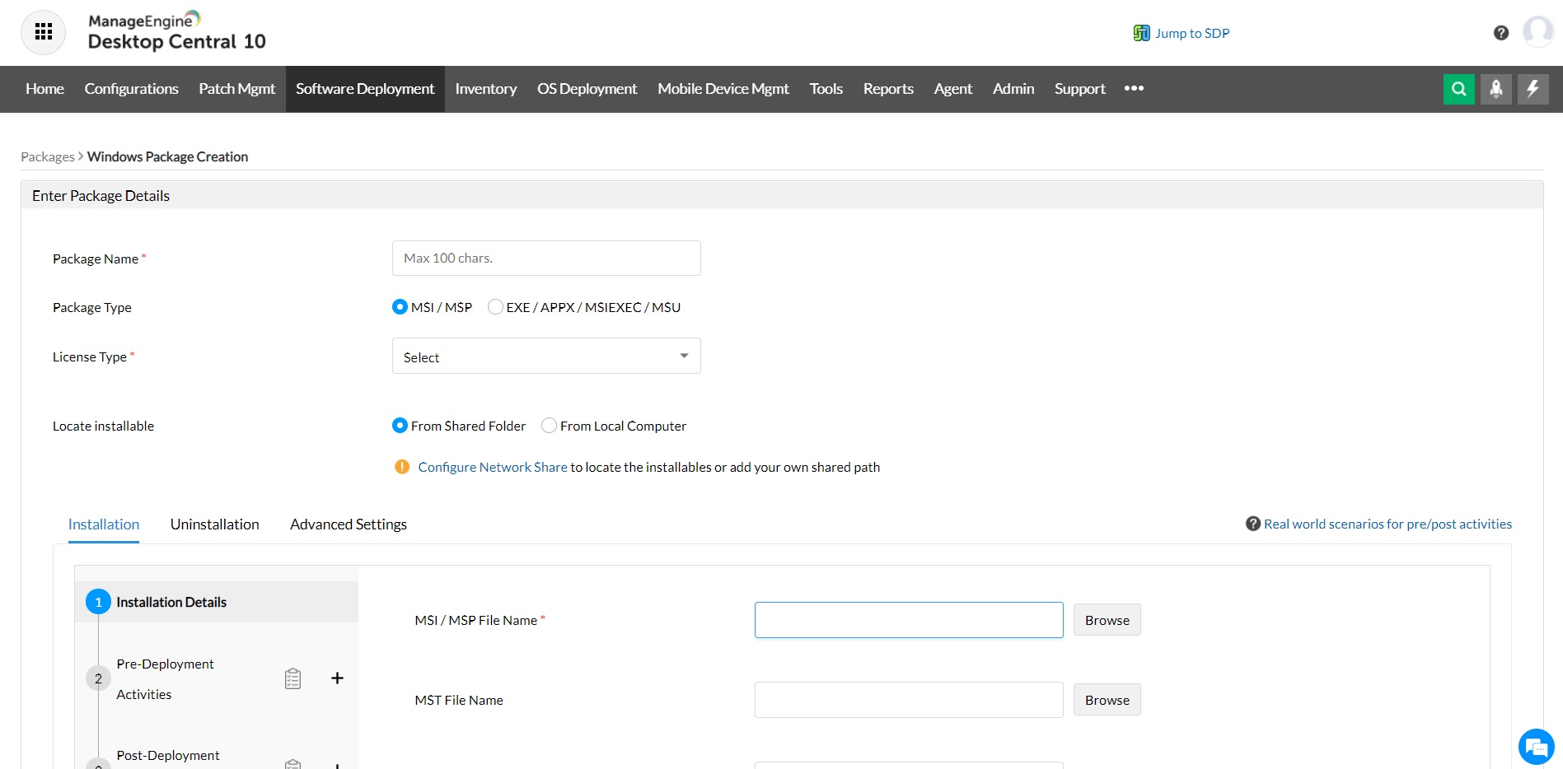Viewport: 1563px width, 769px height.
Task: Click the rocket icon in navbar
Action: point(1495,89)
